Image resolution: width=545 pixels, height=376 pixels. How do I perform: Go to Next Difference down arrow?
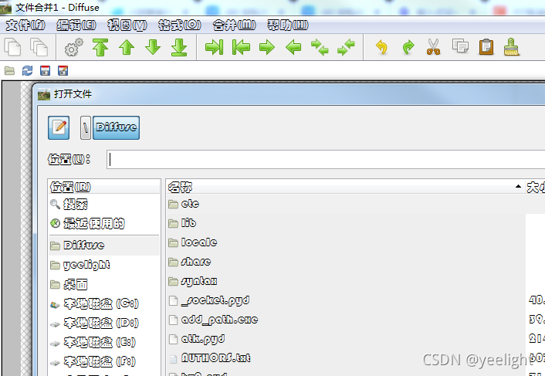click(153, 47)
